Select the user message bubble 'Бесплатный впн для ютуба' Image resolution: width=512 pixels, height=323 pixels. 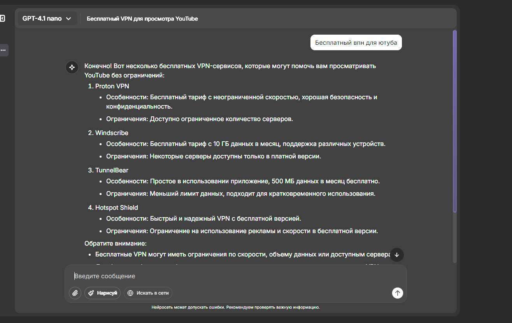tap(356, 42)
